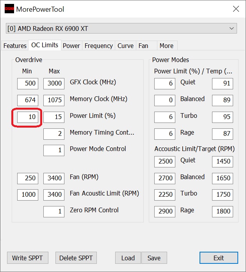Screen dimensions: 246x272
Task: Close the MorePowerTool window
Action: coord(236,9)
